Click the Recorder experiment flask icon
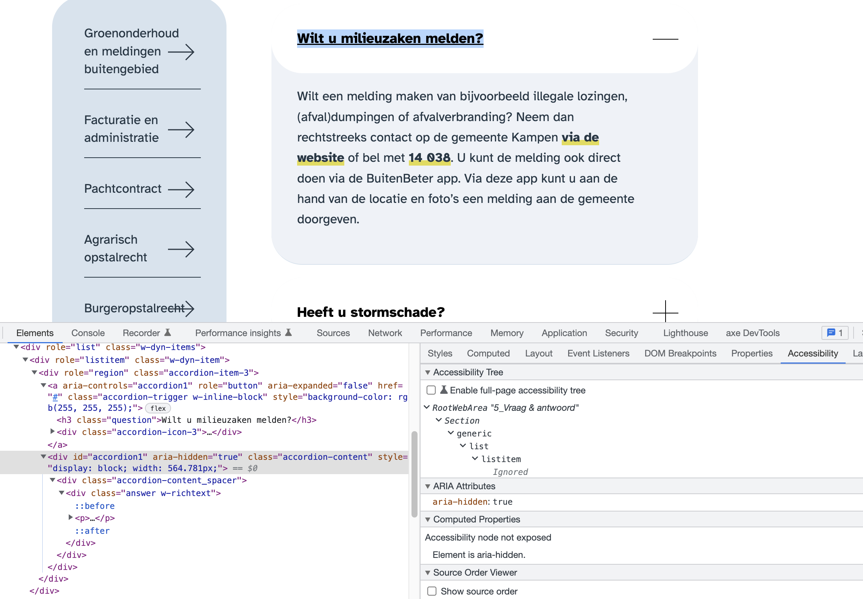 point(168,332)
